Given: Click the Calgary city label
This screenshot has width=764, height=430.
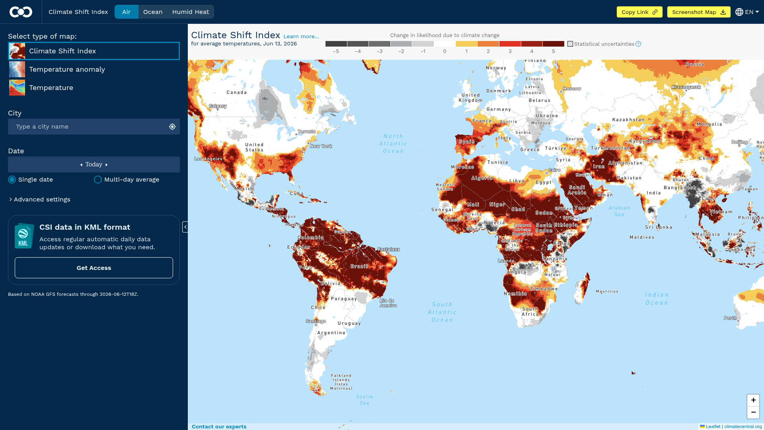Looking at the screenshot, I should coord(218,106).
